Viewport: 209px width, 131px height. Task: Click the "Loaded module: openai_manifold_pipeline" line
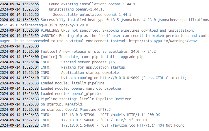[x=81, y=89]
